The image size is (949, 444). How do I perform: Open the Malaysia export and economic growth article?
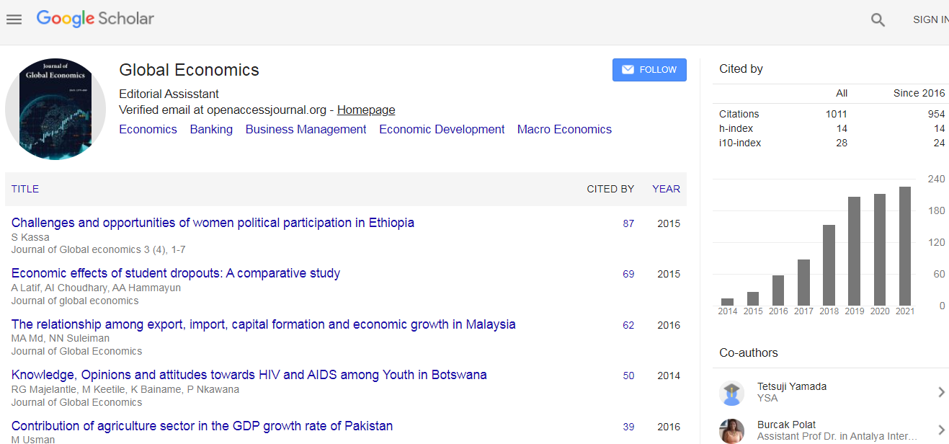click(x=264, y=324)
